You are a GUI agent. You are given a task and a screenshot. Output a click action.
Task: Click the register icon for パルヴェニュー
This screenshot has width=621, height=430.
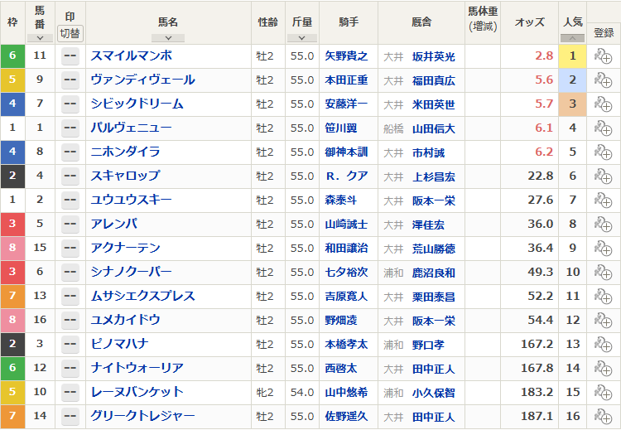coord(603,128)
